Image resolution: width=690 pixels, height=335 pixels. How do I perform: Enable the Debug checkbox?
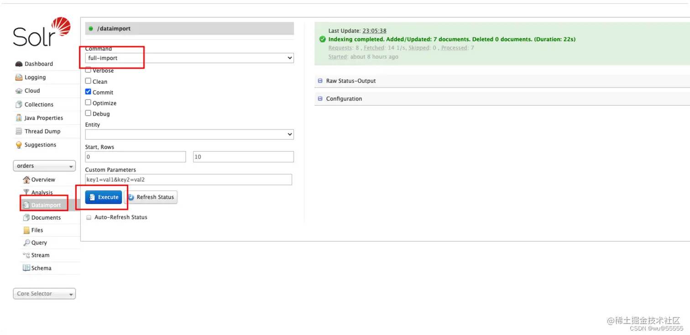[x=88, y=113]
